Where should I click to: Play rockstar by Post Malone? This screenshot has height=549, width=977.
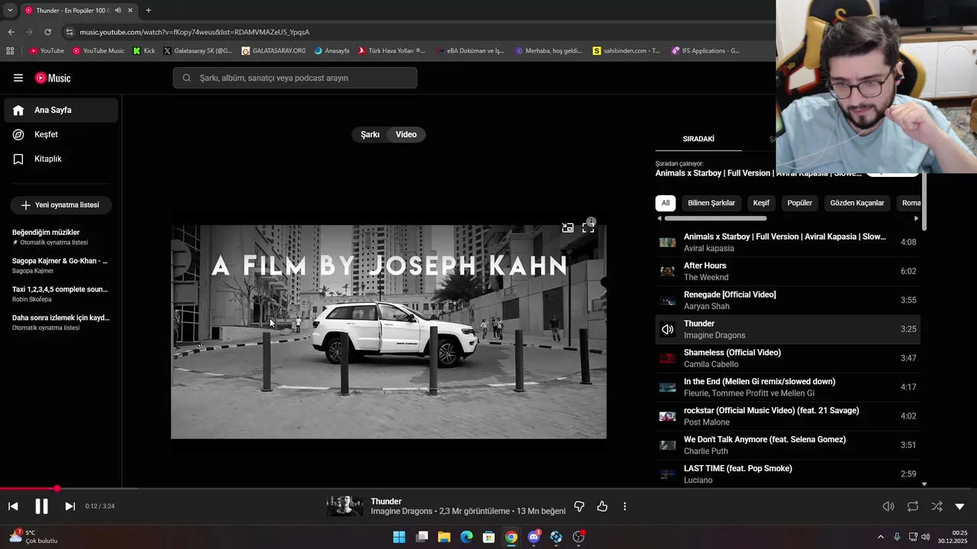[x=788, y=416]
